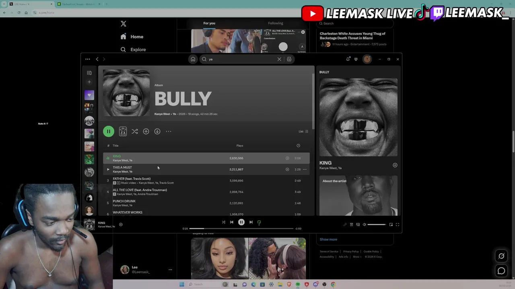Open account options for Lee @Leemask_
The image size is (515, 289).
tap(170, 269)
